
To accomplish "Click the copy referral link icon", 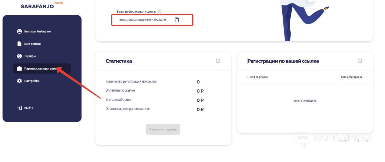I will coord(177,20).
